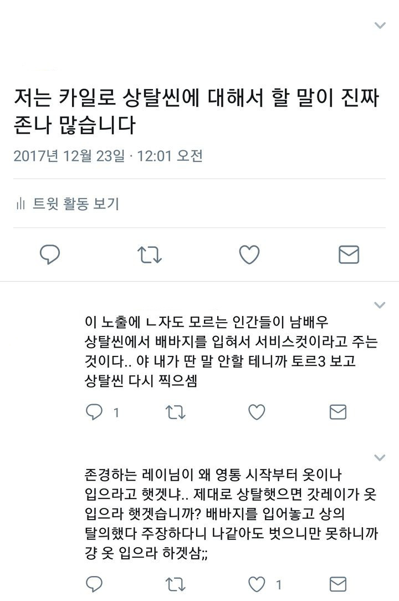Click the tweet activity bar chart icon
The width and height of the screenshot is (399, 601).
click(21, 204)
